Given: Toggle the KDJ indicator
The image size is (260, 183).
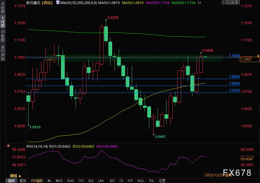Looking at the screenshot, I should [91, 181].
